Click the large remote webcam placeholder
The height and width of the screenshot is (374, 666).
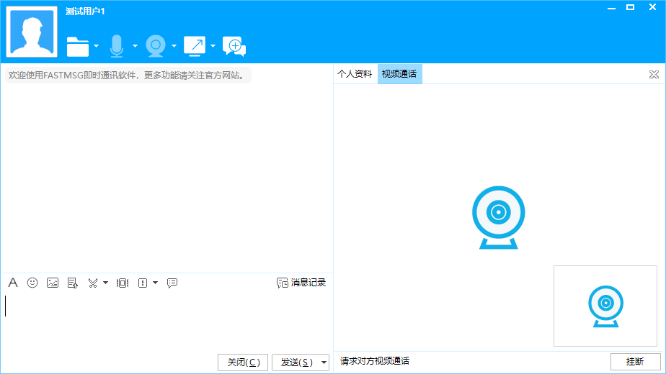pyautogui.click(x=499, y=217)
